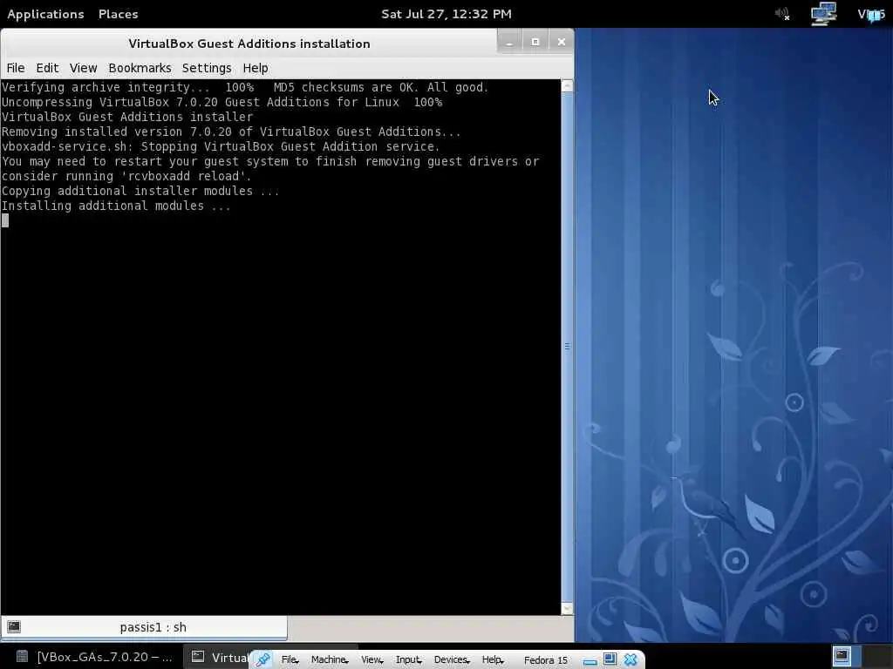Click the workspace switcher's terminal workspace

842,657
